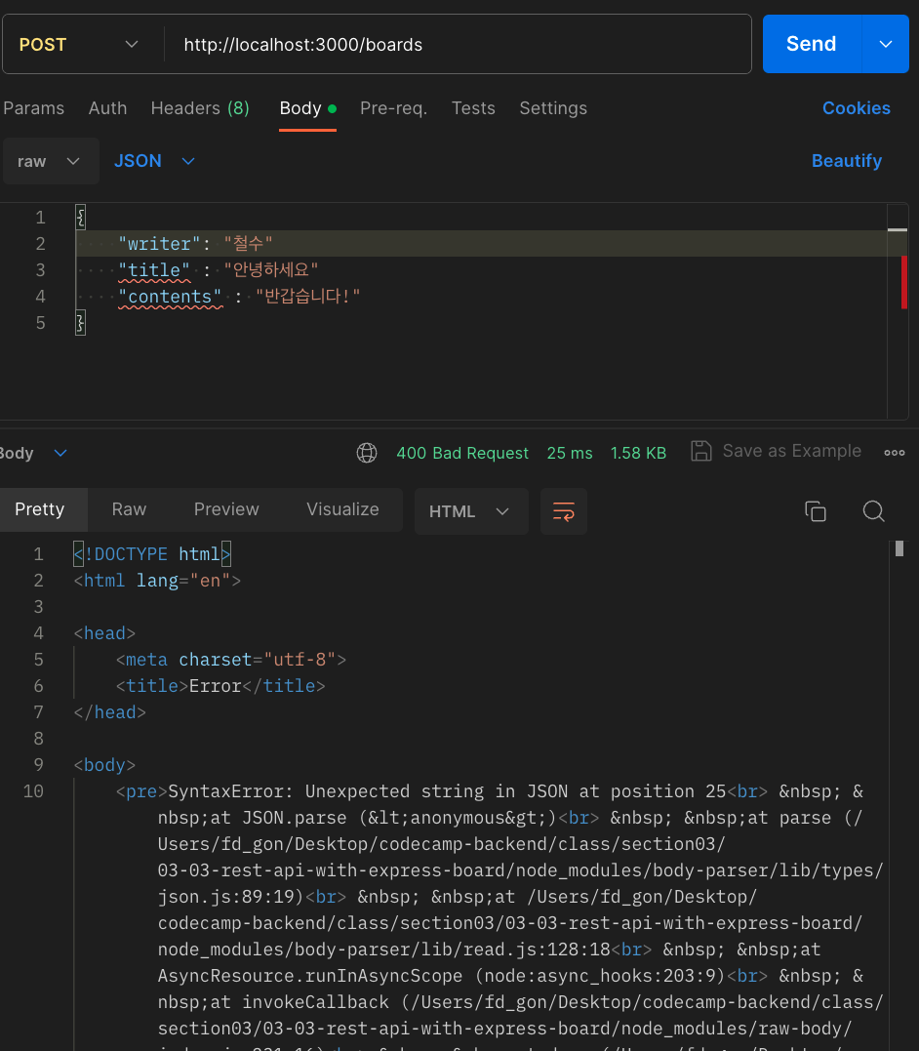919x1051 pixels.
Task: Copy response using the copy icon
Action: 815,511
